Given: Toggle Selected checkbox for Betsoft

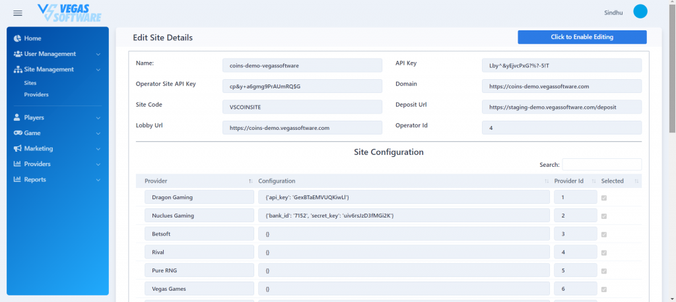Looking at the screenshot, I should (x=604, y=234).
